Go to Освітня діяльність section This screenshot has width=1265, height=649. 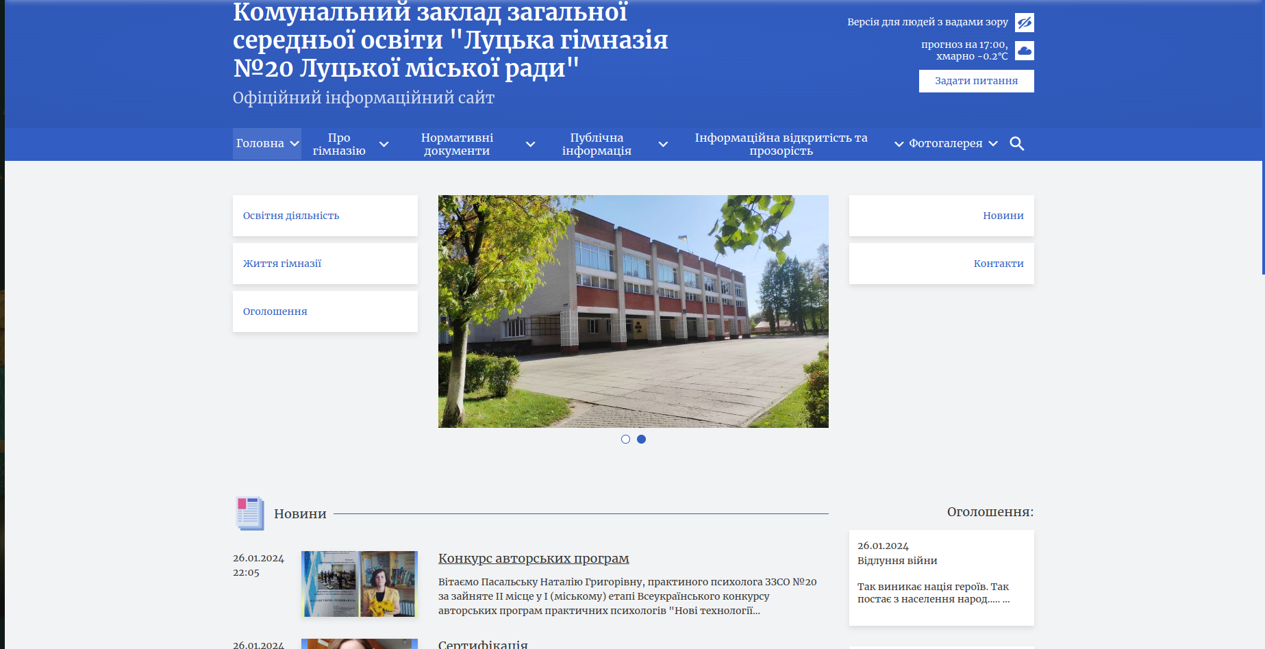(x=291, y=216)
